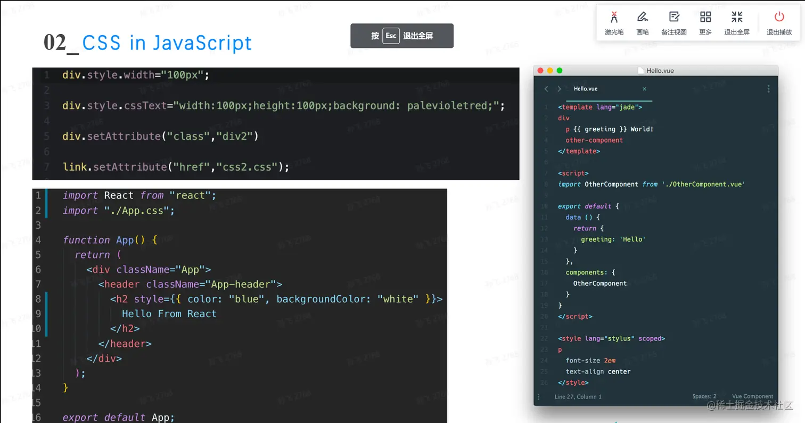This screenshot has width=805, height=423.
Task: Click the 'export default App;' line
Action: click(119, 418)
